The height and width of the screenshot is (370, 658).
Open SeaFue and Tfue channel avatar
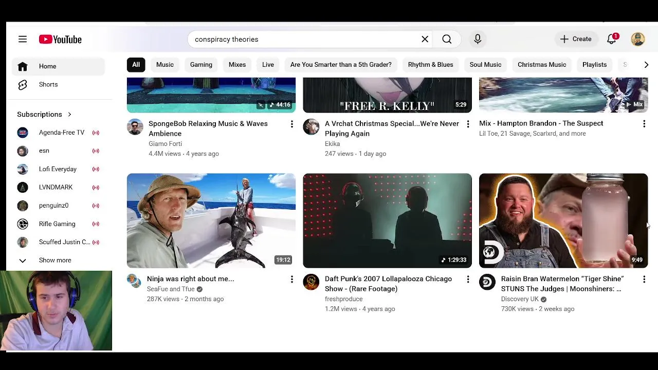click(134, 281)
